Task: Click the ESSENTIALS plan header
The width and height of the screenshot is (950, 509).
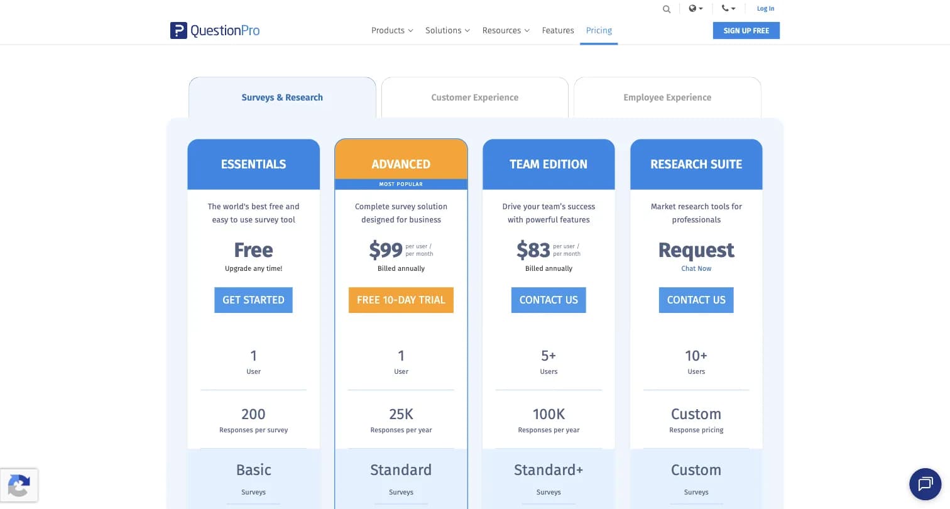Action: click(253, 164)
